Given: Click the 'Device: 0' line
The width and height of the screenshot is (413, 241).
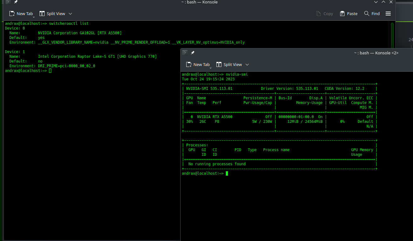Looking at the screenshot, I should pyautogui.click(x=15, y=28).
